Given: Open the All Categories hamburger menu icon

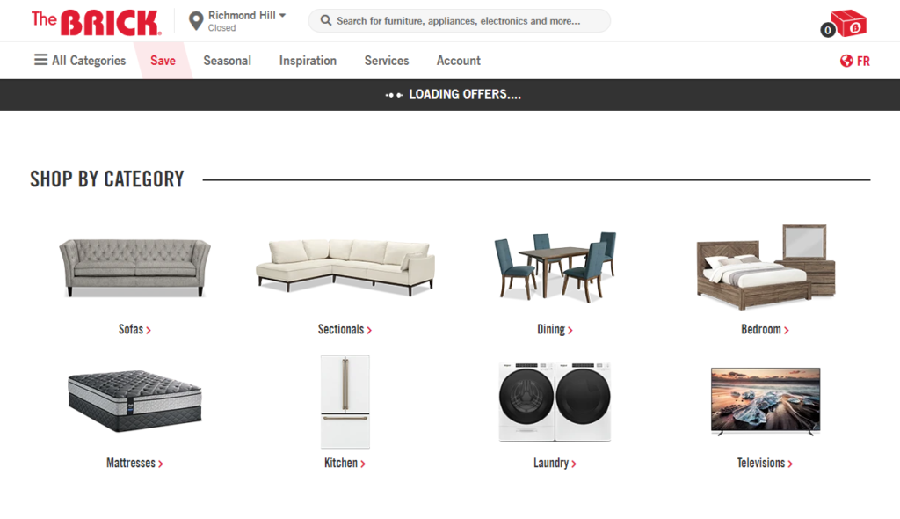Looking at the screenshot, I should [x=40, y=60].
